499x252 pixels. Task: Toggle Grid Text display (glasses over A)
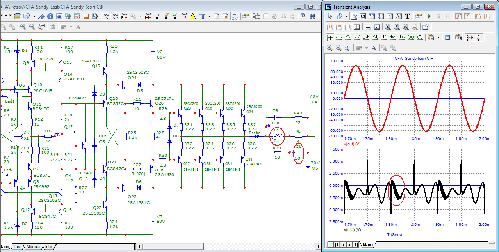coord(107,16)
